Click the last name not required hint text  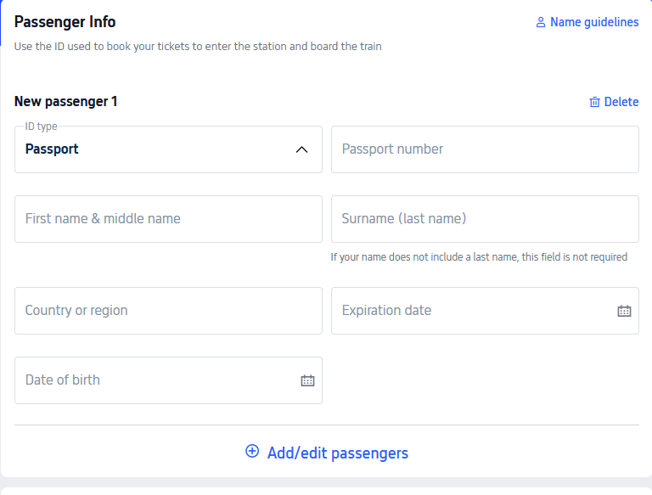479,257
